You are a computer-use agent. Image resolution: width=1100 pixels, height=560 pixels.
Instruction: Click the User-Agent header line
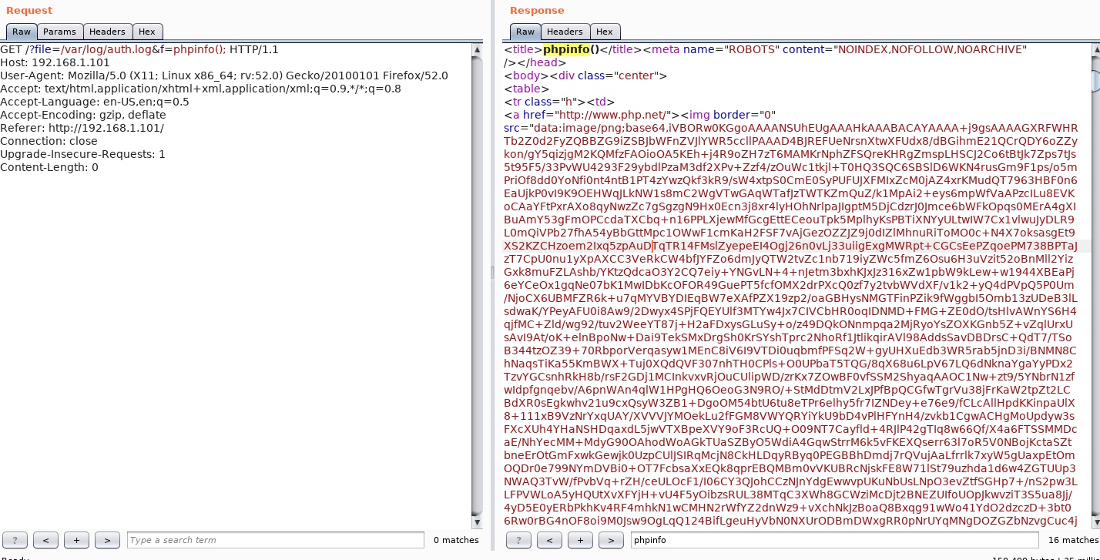click(x=223, y=75)
